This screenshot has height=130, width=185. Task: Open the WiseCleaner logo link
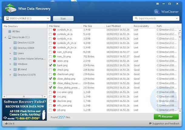point(166,12)
